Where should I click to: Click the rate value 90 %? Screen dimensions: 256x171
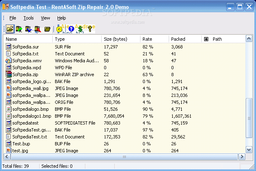[x=148, y=109]
